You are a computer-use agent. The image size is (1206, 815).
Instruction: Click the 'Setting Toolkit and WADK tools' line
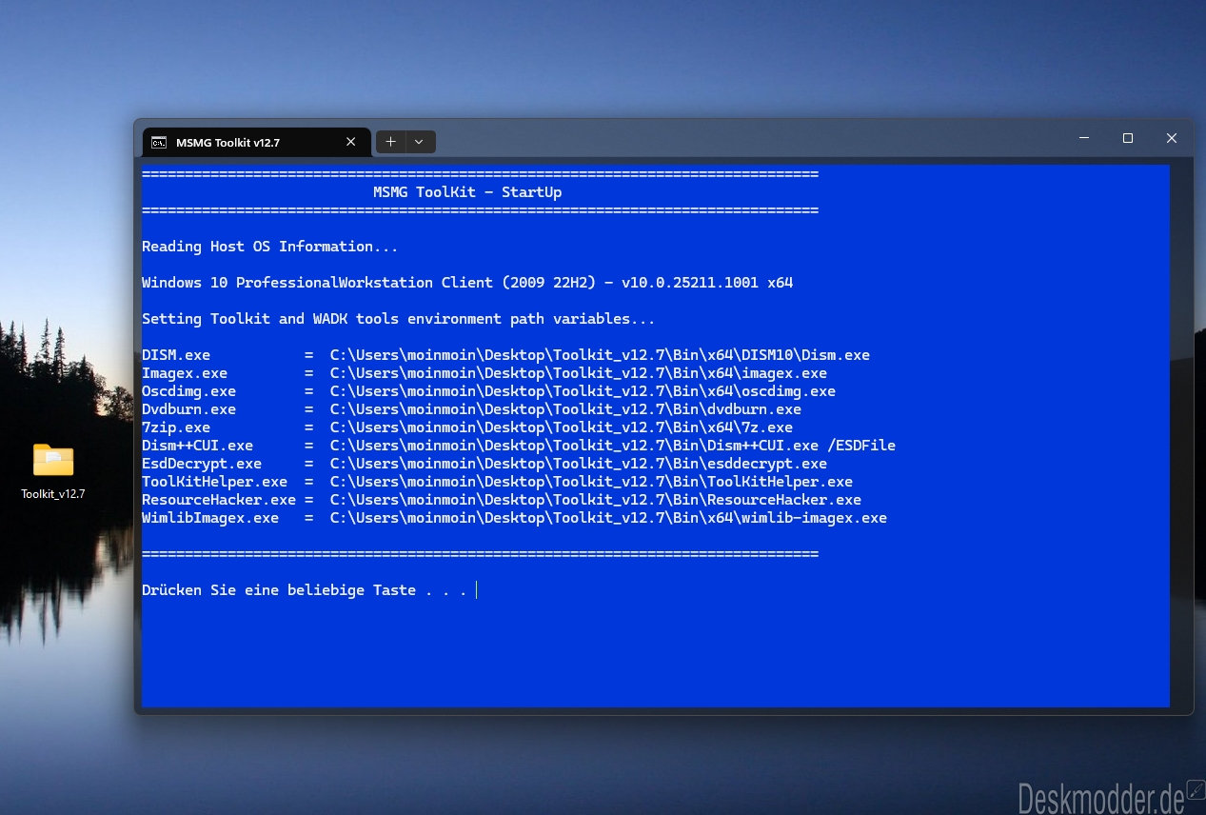(x=399, y=319)
